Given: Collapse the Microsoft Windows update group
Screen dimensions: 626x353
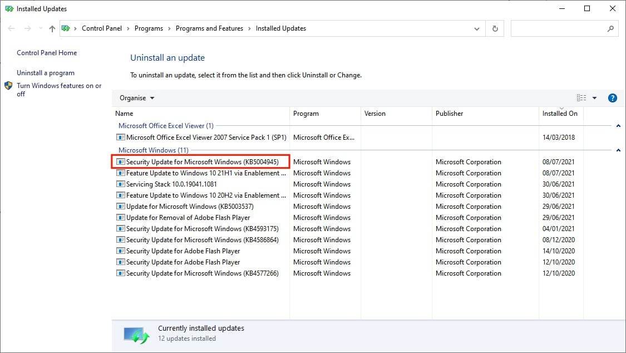Looking at the screenshot, I should pos(618,150).
